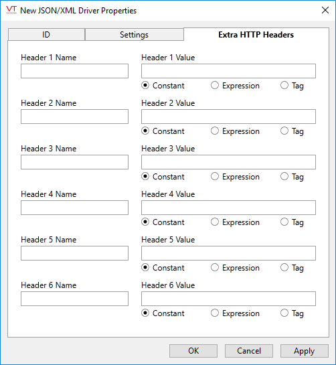Focus the Header 5 Value field
This screenshot has width=336, height=365.
click(228, 253)
